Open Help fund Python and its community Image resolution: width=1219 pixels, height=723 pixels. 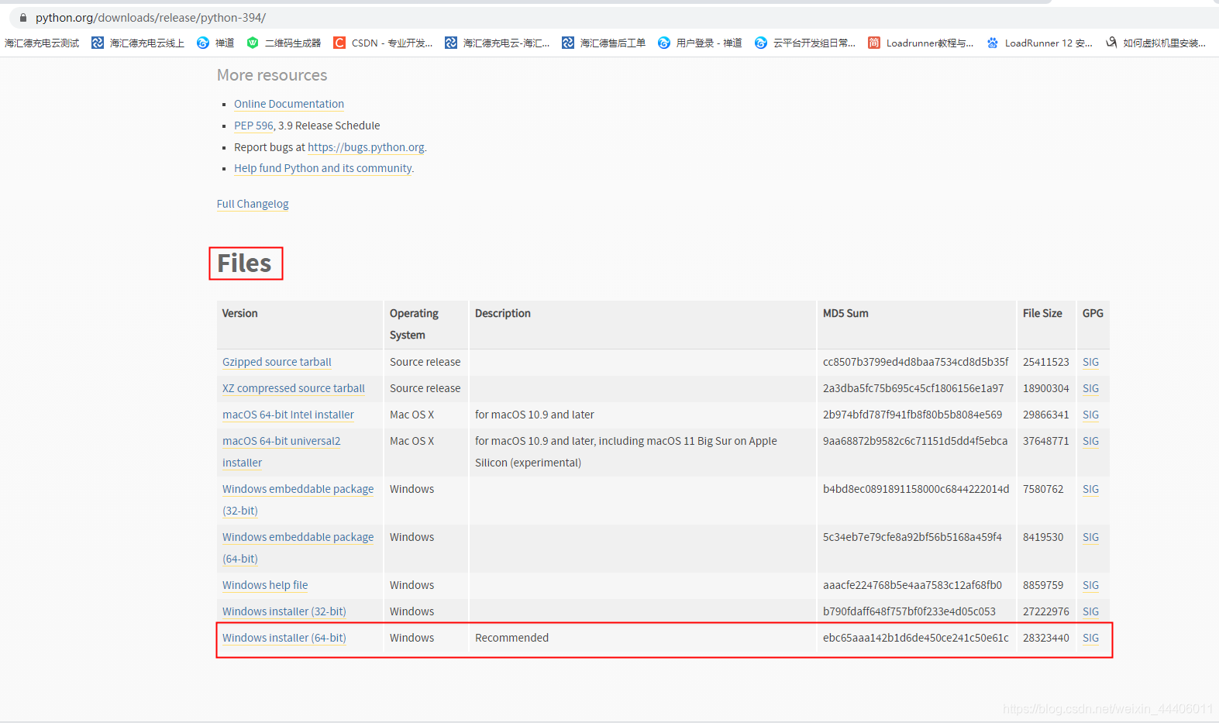[322, 168]
